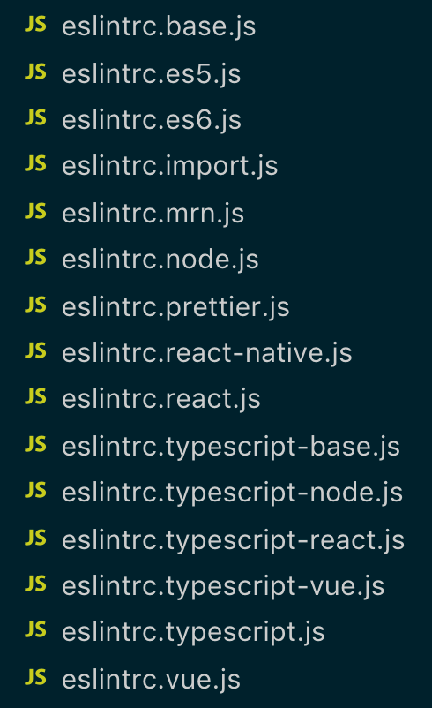Select the file eslintrc.import.js
432x708 pixels.
tap(169, 167)
